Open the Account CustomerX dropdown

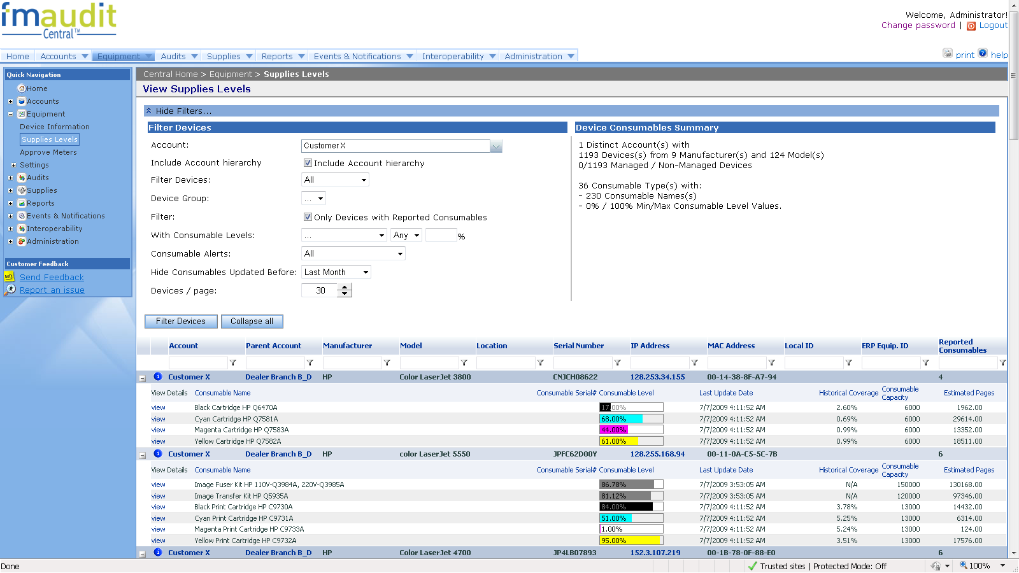tap(496, 146)
